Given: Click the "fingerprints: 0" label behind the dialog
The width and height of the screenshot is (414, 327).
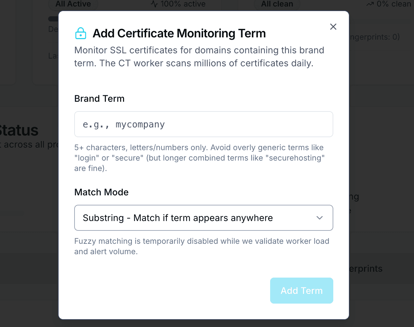Looking at the screenshot, I should (x=374, y=37).
